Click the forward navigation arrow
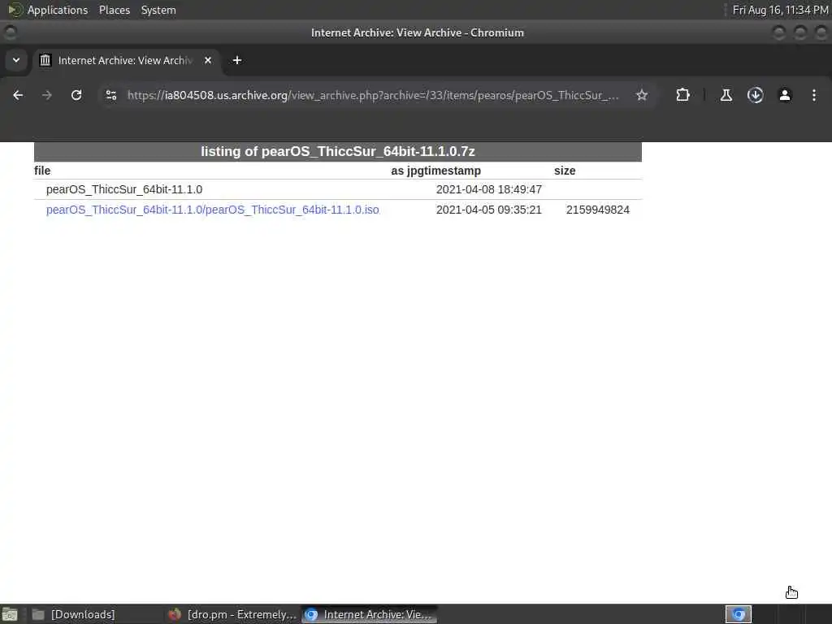832x624 pixels. click(x=46, y=95)
